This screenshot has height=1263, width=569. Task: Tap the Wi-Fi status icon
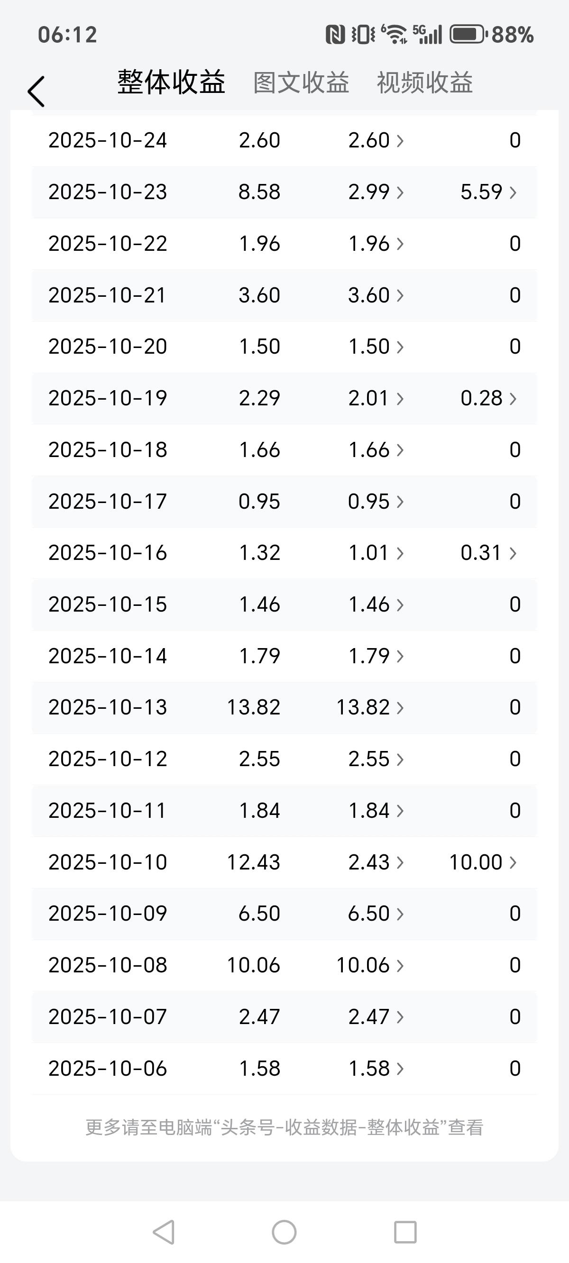[394, 34]
